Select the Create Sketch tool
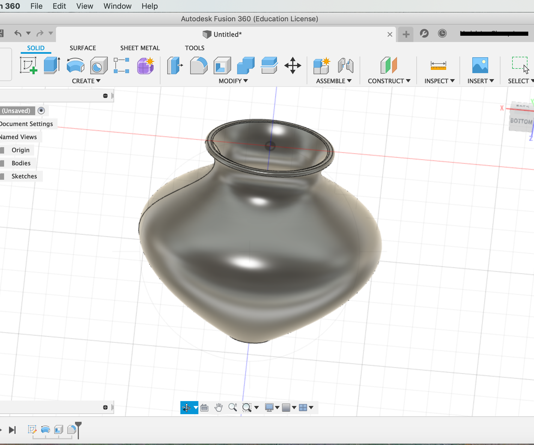 28,65
